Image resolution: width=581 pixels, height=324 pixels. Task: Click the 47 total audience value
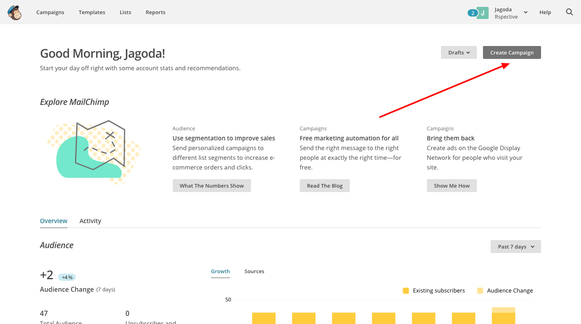point(44,313)
